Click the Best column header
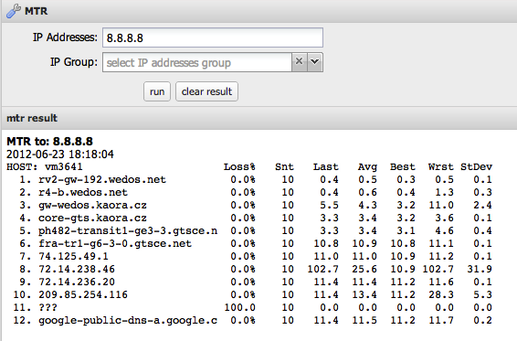 (x=403, y=166)
